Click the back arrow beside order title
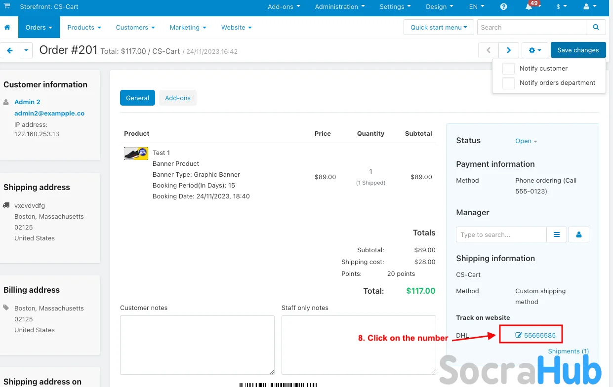The image size is (613, 387). [9, 50]
